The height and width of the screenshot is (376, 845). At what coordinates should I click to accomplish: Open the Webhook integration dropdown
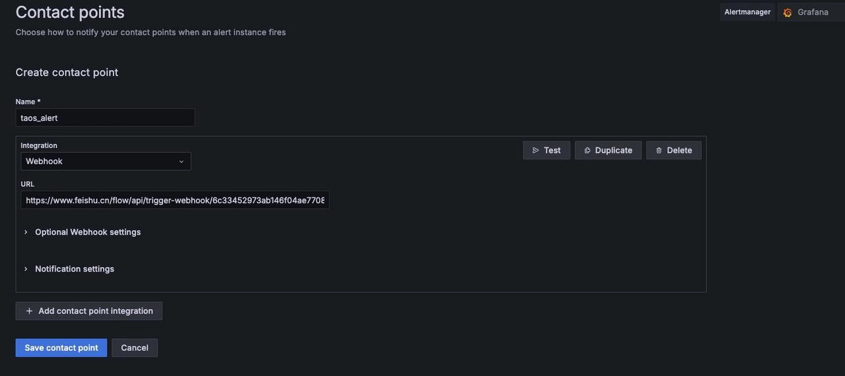pos(106,162)
